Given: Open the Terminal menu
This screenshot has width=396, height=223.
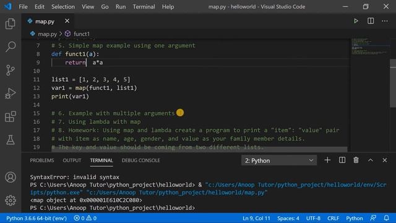Looking at the screenshot, I should point(144,7).
